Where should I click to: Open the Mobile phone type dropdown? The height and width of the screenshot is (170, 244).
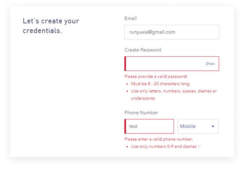point(198,126)
